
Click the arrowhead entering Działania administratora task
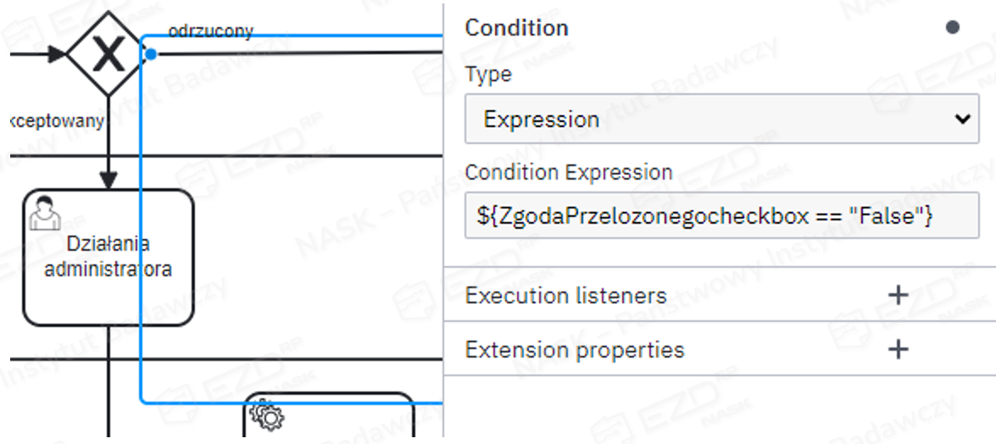coord(108,180)
